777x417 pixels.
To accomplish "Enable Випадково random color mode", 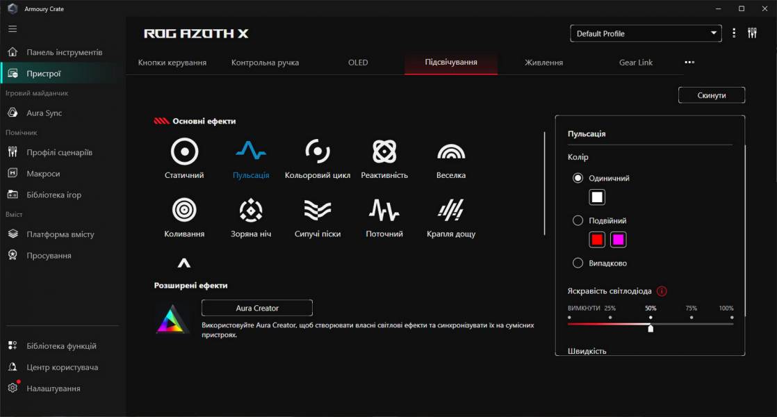I will click(578, 263).
